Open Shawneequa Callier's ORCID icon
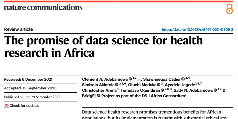Image resolution: width=238 pixels, height=119 pixels. pyautogui.click(x=183, y=79)
